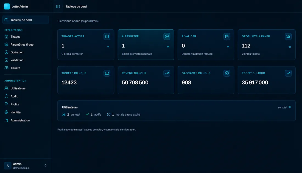Click "Double validation requise" text

(x=197, y=54)
